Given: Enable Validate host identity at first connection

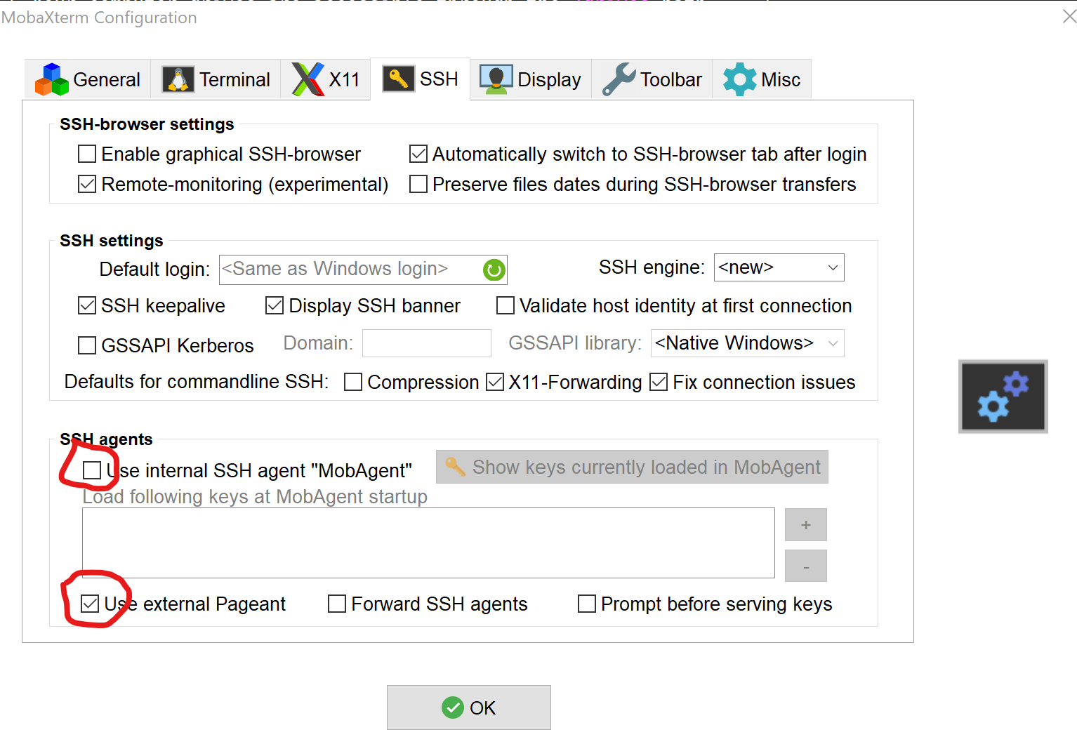Looking at the screenshot, I should (506, 305).
